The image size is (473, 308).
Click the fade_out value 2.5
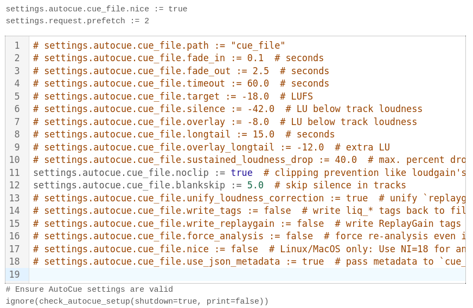[260, 71]
